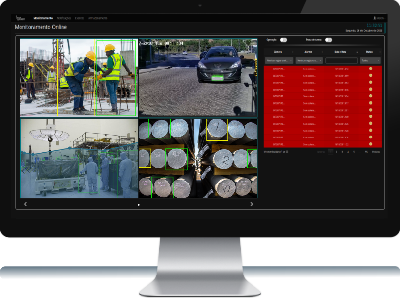Viewport: 400px width, 298px height.
Task: Click the date cell '16/10/23 12:40'
Action: click(341, 117)
